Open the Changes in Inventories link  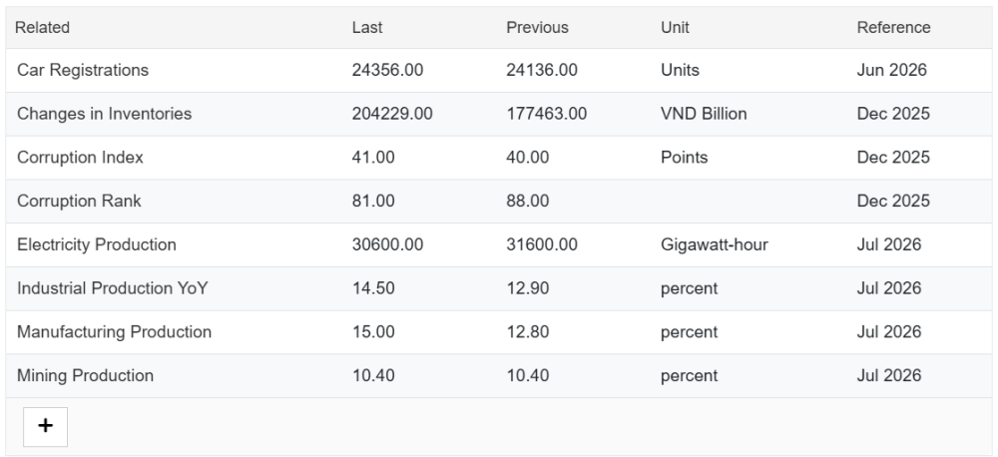(105, 114)
